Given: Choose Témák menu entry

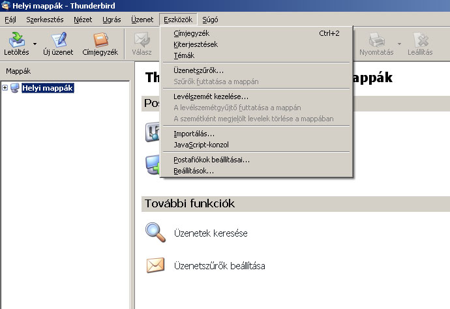Looking at the screenshot, I should coord(256,55).
